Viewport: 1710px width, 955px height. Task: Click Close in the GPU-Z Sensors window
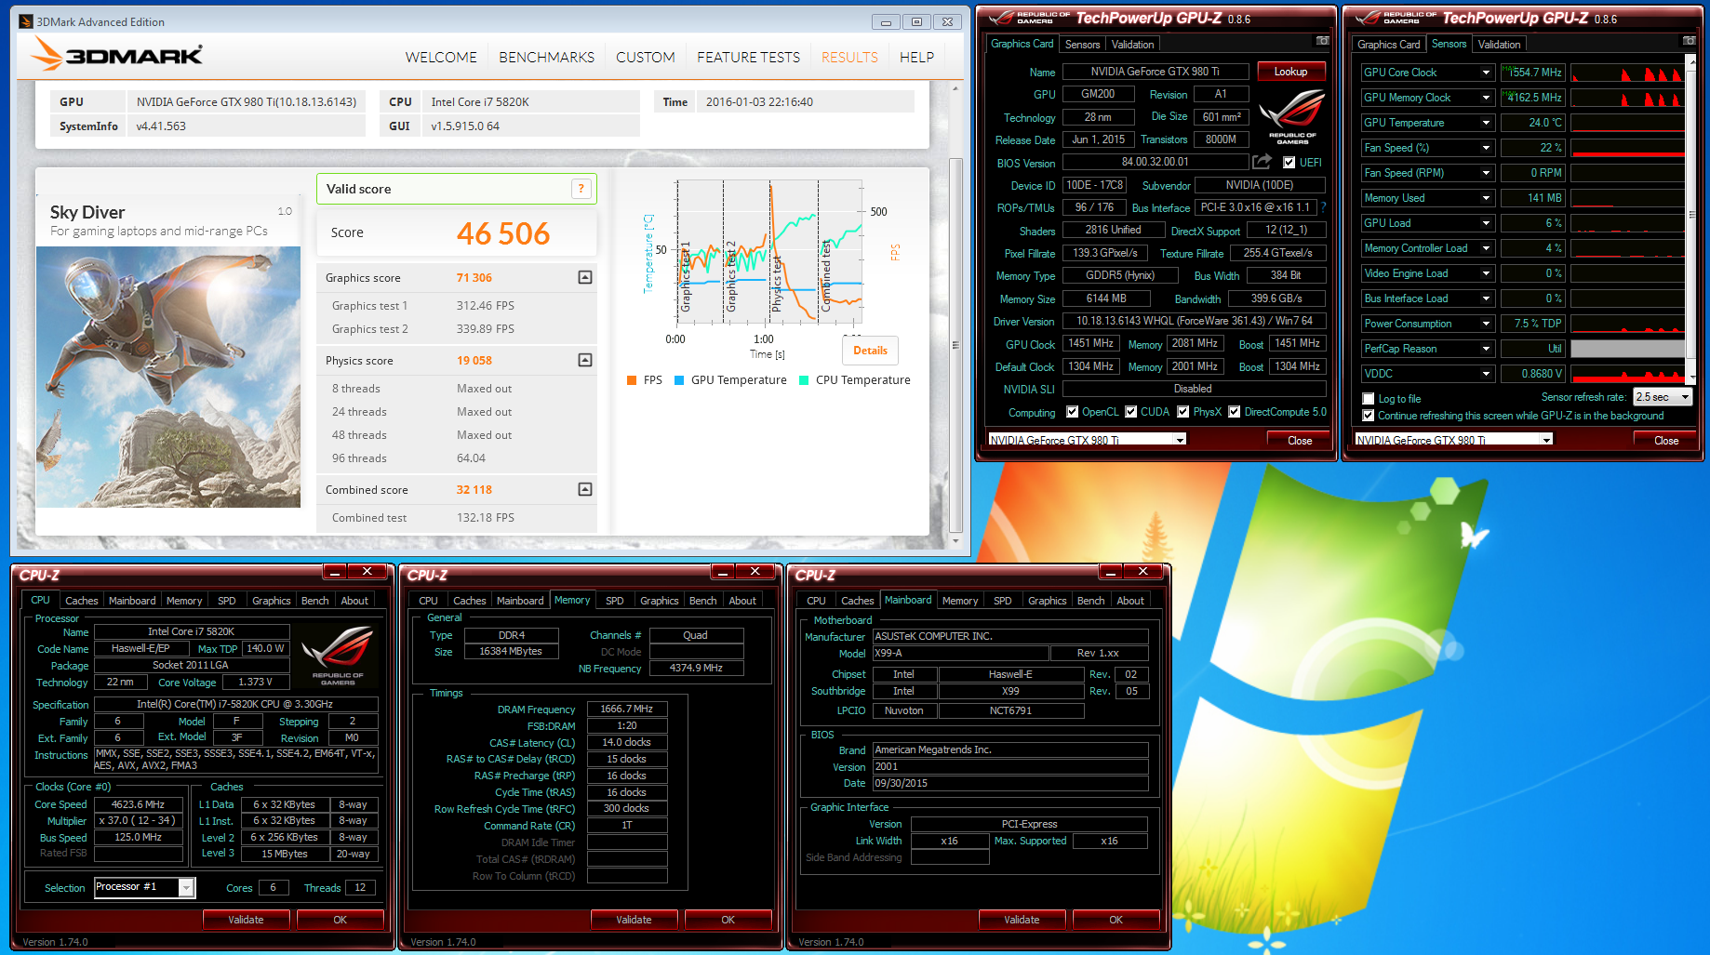click(x=1666, y=440)
